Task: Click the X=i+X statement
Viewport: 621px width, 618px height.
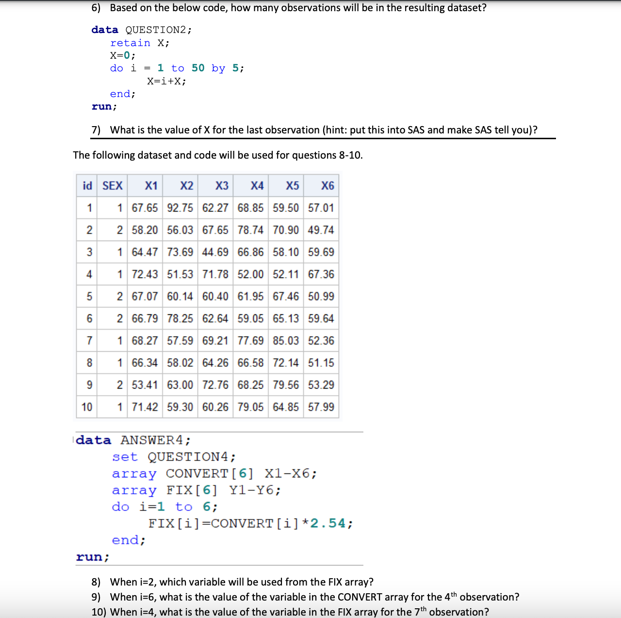Action: tap(166, 81)
